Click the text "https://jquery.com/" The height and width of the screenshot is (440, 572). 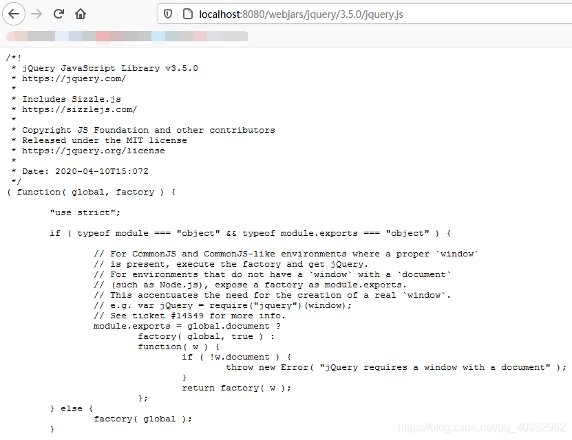(74, 78)
